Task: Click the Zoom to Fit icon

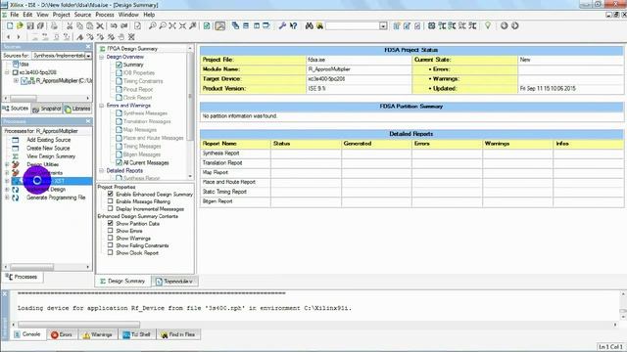Action: coord(172,26)
